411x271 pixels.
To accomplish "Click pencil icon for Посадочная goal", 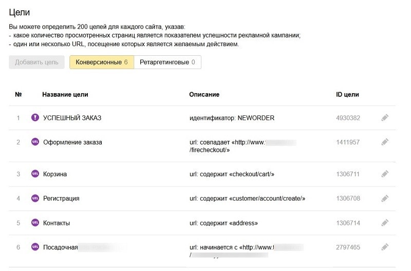I will [385, 247].
